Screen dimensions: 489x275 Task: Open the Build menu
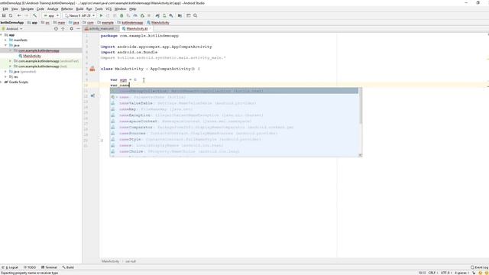(79, 9)
